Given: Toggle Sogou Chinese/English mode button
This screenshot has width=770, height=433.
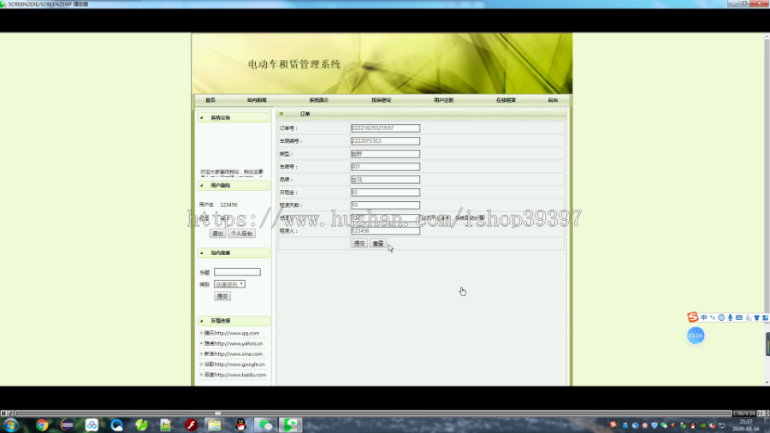Looking at the screenshot, I should coord(704,317).
